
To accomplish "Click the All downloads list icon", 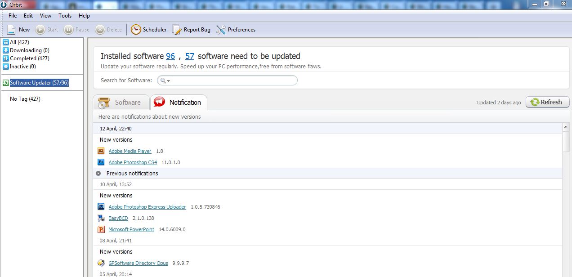I will pyautogui.click(x=6, y=42).
